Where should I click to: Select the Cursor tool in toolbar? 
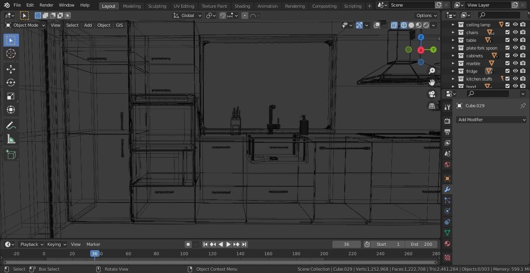coord(11,54)
